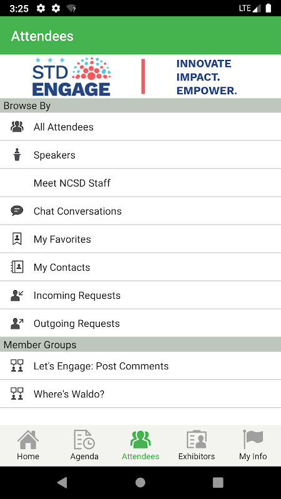This screenshot has height=499, width=281.
Task: Tap the Android back navigation button
Action: [62, 482]
